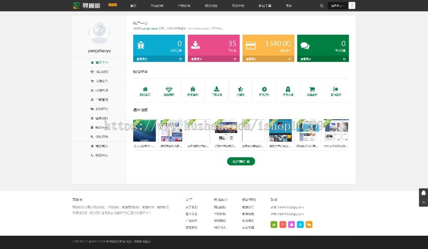Image resolution: width=428 pixels, height=249 pixels.
Task: Click the red social icon in footer
Action: [x=283, y=224]
